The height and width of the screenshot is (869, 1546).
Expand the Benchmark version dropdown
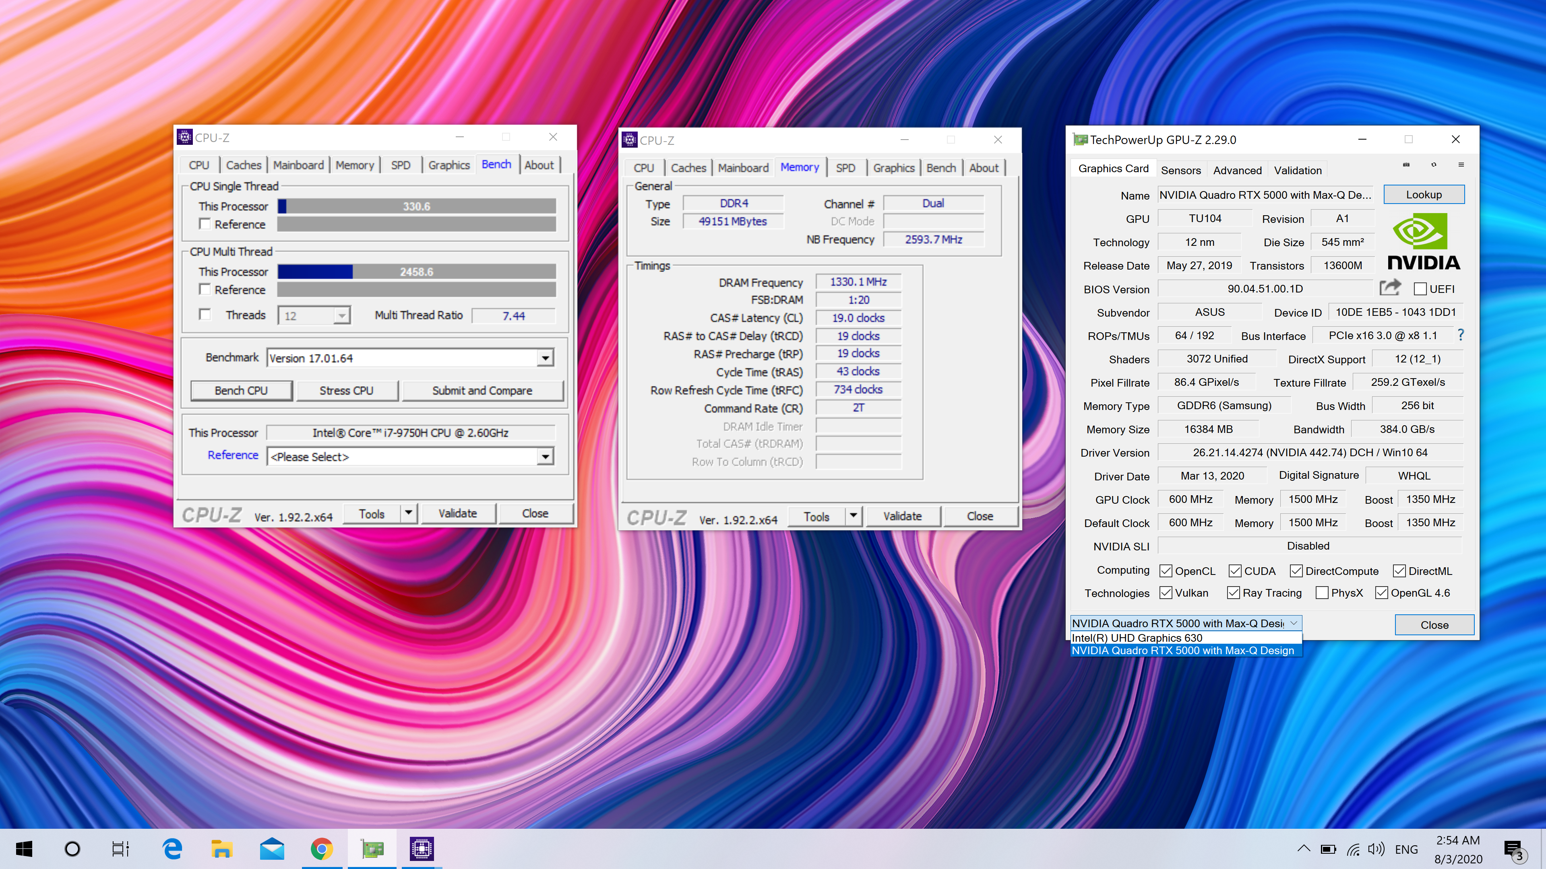pyautogui.click(x=545, y=358)
